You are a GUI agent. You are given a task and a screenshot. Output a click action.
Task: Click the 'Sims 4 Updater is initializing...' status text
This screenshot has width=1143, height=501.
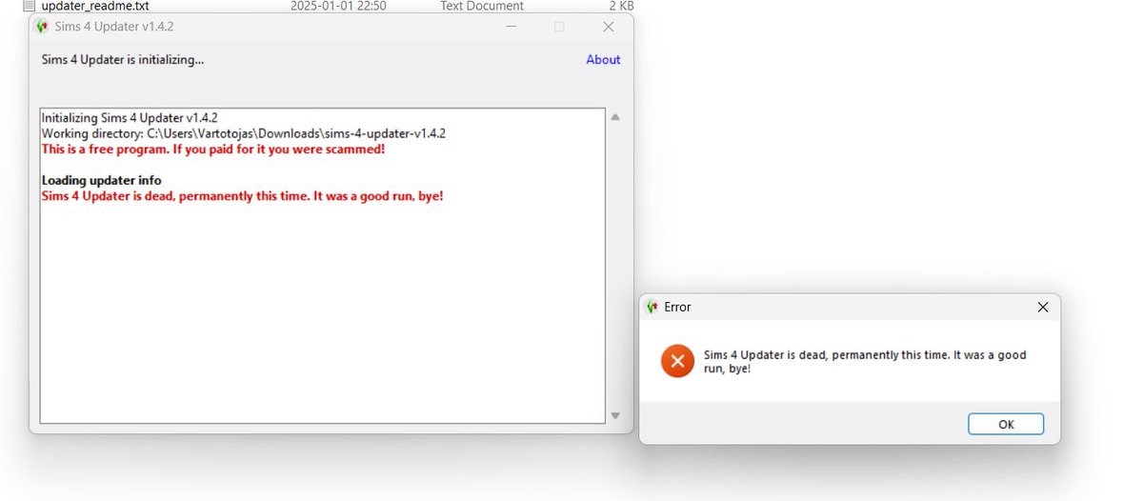click(123, 59)
